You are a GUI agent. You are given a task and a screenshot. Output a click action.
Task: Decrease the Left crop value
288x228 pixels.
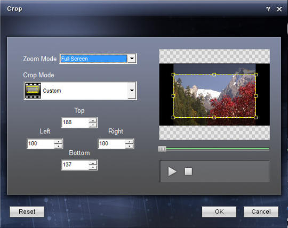coord(59,146)
